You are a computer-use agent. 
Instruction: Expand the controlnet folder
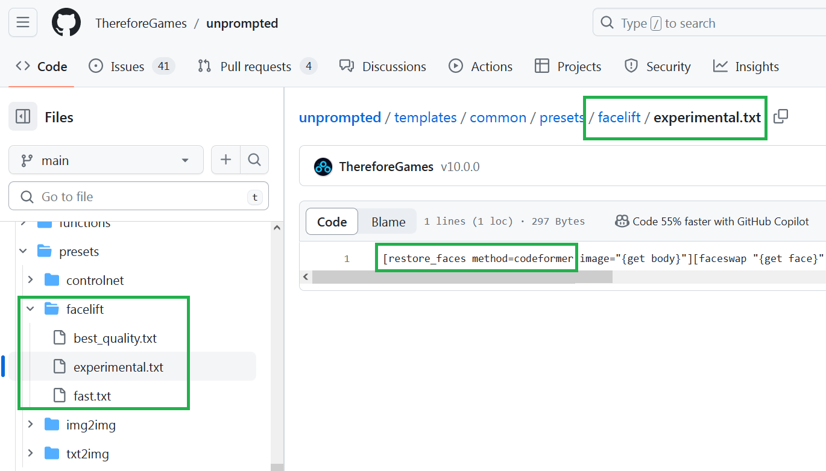pos(31,279)
